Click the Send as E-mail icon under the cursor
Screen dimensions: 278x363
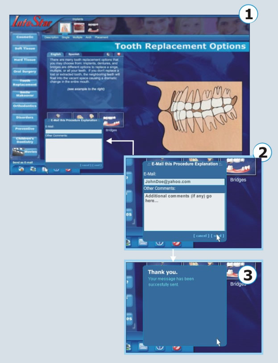click(44, 170)
